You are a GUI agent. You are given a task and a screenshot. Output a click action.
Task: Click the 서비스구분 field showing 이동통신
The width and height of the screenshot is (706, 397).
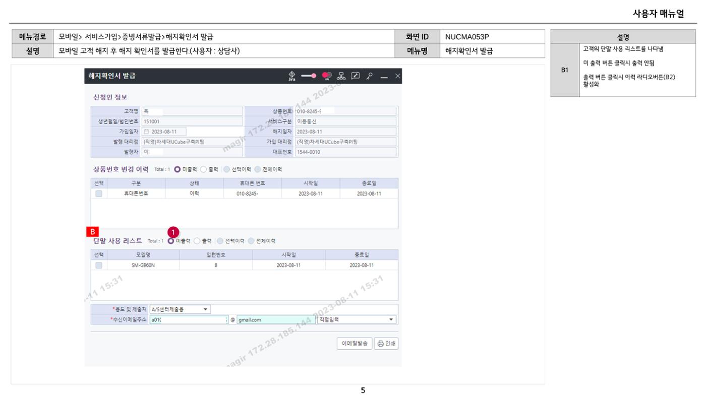tap(345, 121)
